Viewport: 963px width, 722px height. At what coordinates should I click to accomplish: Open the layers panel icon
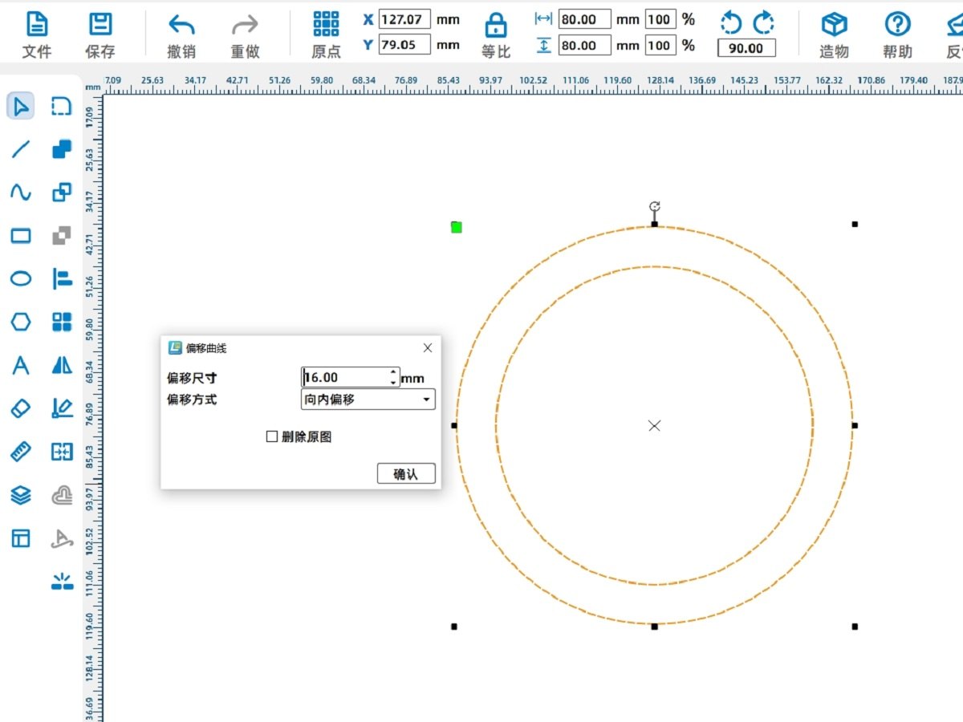click(x=21, y=495)
